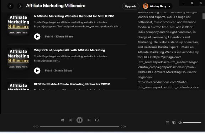The image size is (205, 134).
Task: Minimize the window
Action: [x=183, y=3]
